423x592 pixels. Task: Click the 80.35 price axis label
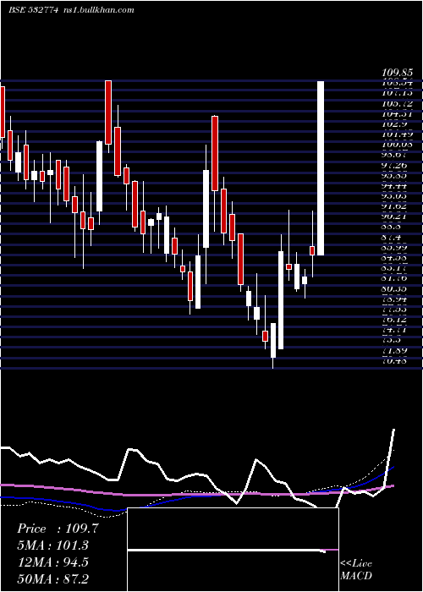pos(394,288)
